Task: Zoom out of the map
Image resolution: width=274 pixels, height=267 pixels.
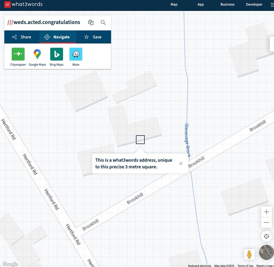Action: (266, 223)
